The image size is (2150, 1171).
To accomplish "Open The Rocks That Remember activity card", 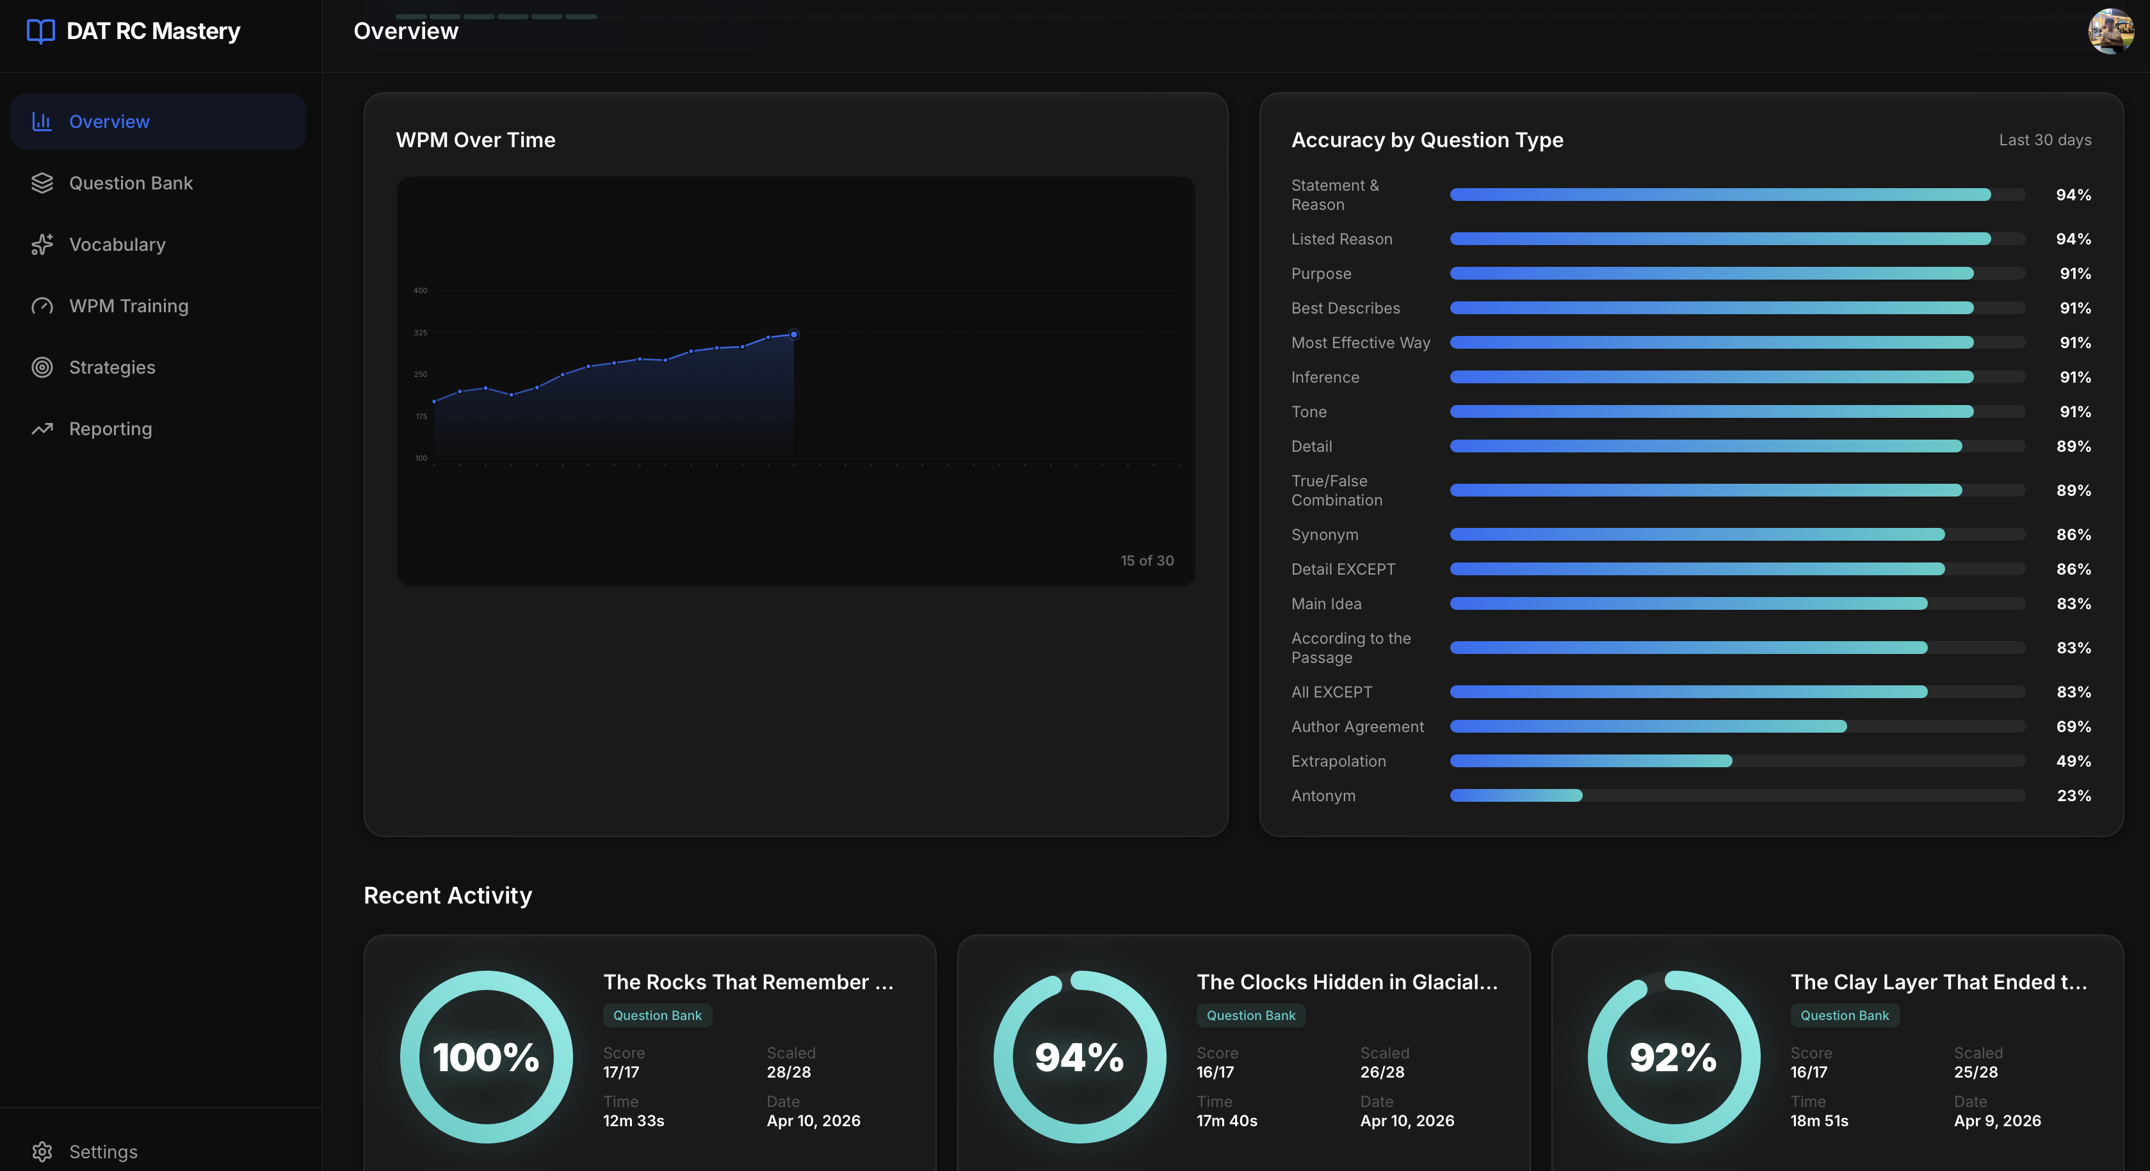I will pyautogui.click(x=748, y=982).
